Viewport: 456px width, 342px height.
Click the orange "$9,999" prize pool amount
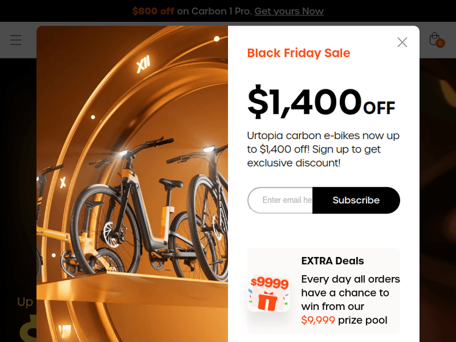[x=318, y=320]
